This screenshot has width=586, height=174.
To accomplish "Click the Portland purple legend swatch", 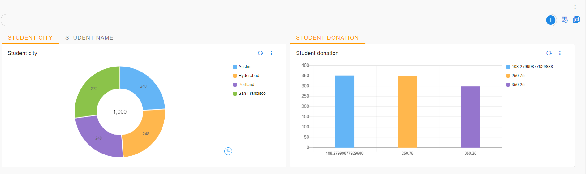I will [235, 85].
